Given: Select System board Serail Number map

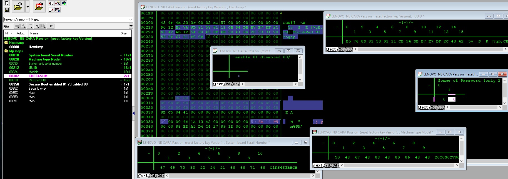Looking at the screenshot, I should (x=68, y=55).
